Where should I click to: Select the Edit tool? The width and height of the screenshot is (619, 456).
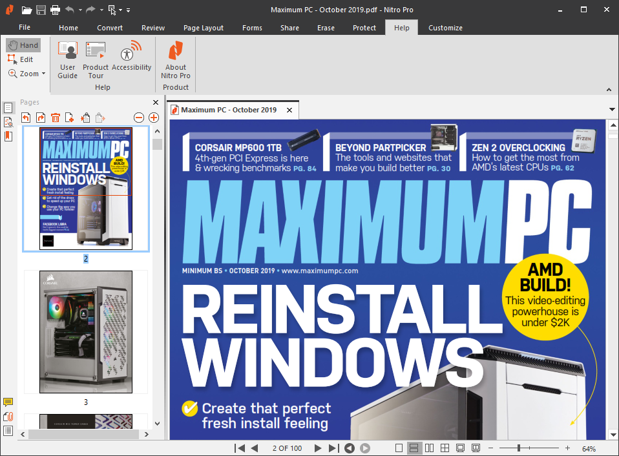(21, 59)
